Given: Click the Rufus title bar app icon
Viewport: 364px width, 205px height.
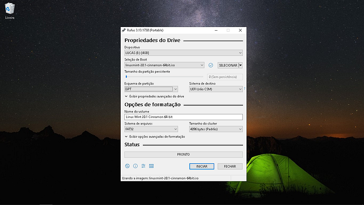Looking at the screenshot, I should (x=124, y=30).
